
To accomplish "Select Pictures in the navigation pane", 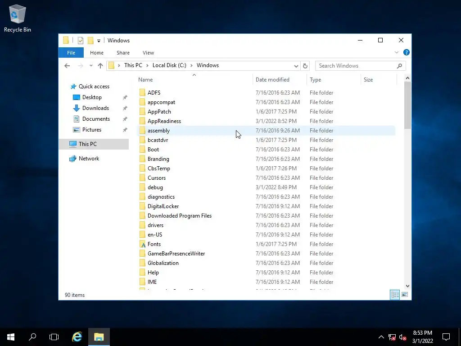I will tap(92, 130).
